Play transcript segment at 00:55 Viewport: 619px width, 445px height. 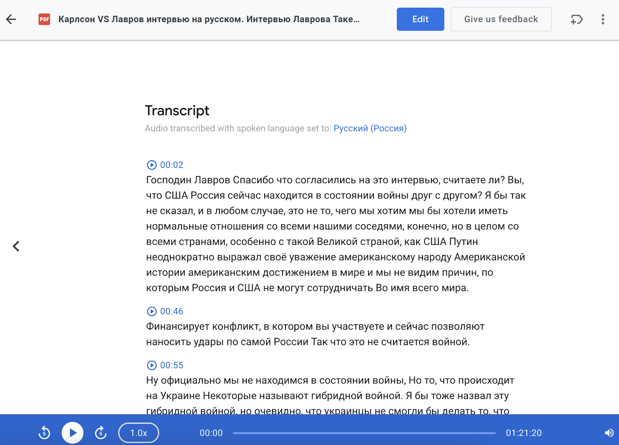tap(152, 365)
